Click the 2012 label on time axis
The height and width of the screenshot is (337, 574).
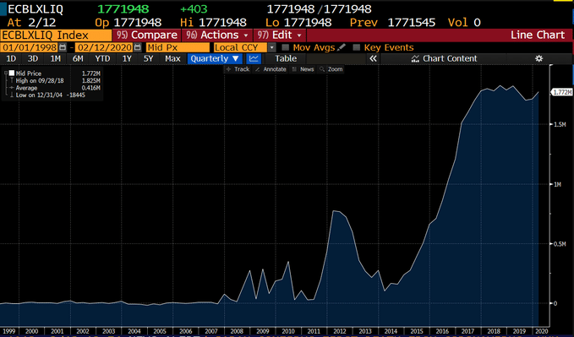coord(339,331)
